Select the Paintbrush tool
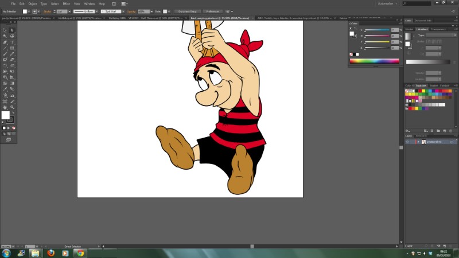 tap(5, 54)
